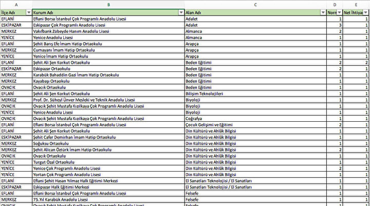Open the Alan Adı filter dropdown

323,12
